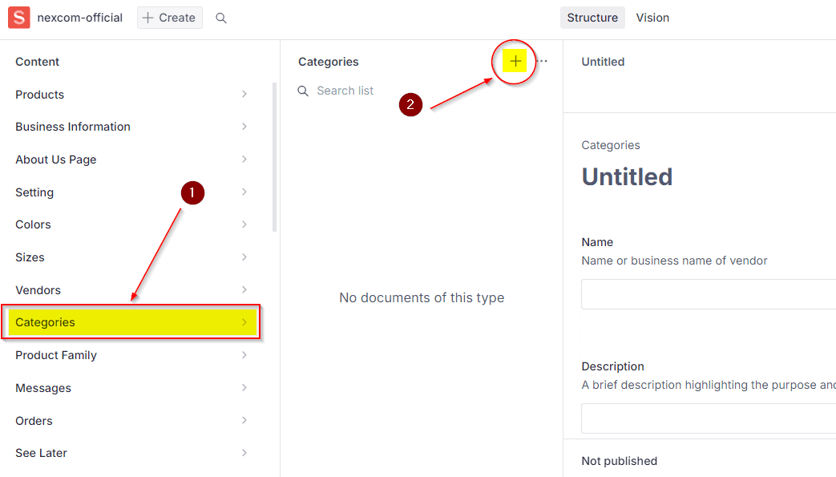Open the Product Family list
836x477 pixels.
click(56, 355)
